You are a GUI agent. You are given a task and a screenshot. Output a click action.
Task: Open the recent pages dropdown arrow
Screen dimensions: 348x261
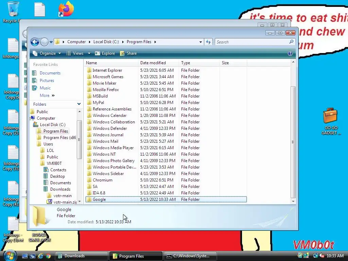click(x=51, y=42)
